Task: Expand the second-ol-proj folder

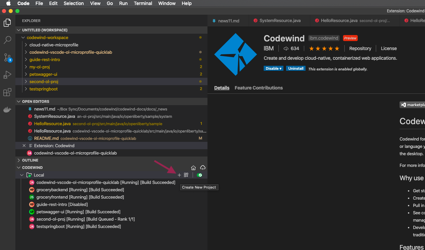Action: pos(26,81)
